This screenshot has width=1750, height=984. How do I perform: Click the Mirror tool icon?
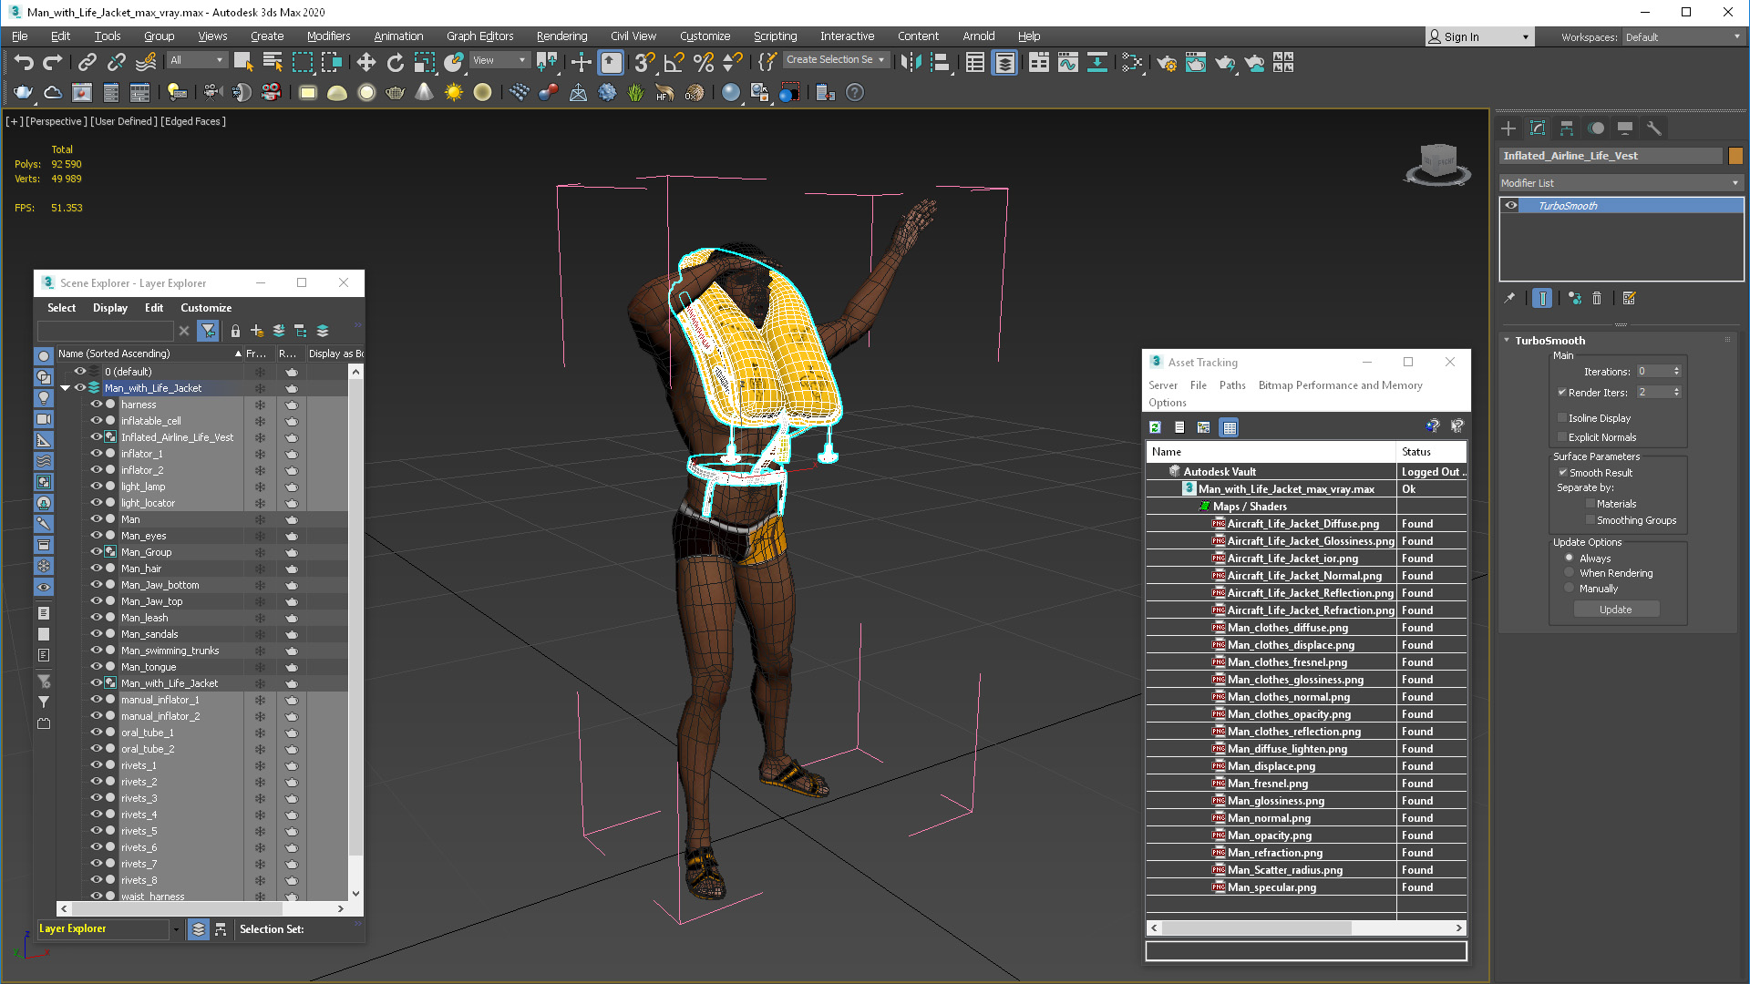[911, 62]
